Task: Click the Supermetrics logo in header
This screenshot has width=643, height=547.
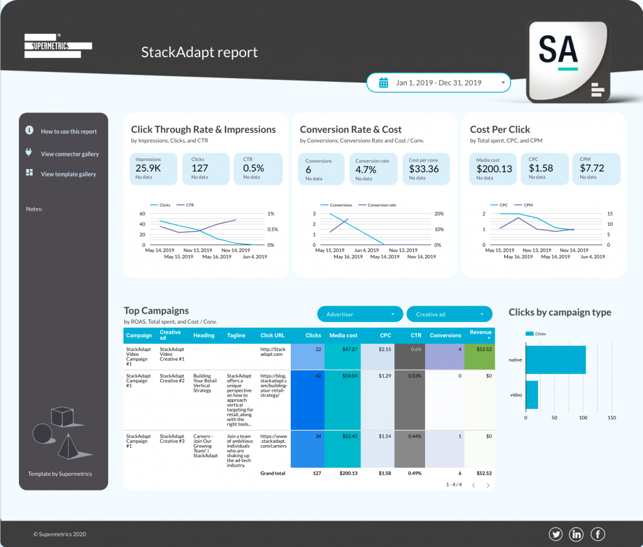Action: 58,46
